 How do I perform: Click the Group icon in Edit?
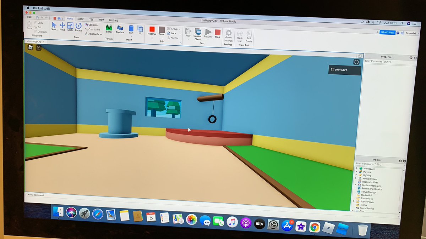(169, 28)
